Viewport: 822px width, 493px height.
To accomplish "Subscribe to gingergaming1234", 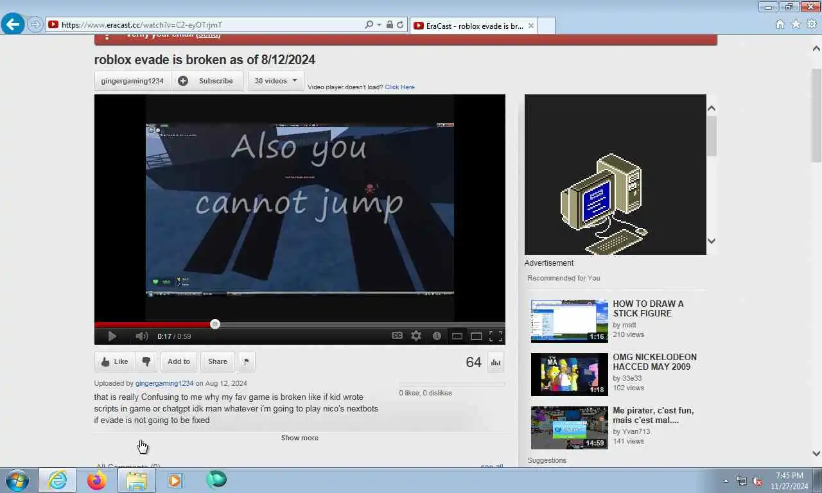I will point(207,81).
